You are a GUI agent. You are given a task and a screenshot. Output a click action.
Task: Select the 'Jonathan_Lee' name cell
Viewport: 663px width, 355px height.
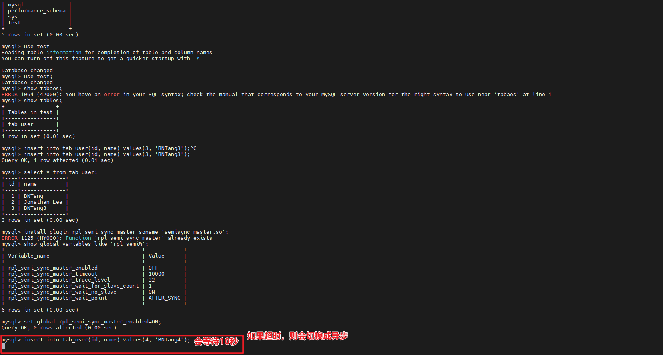pos(43,202)
